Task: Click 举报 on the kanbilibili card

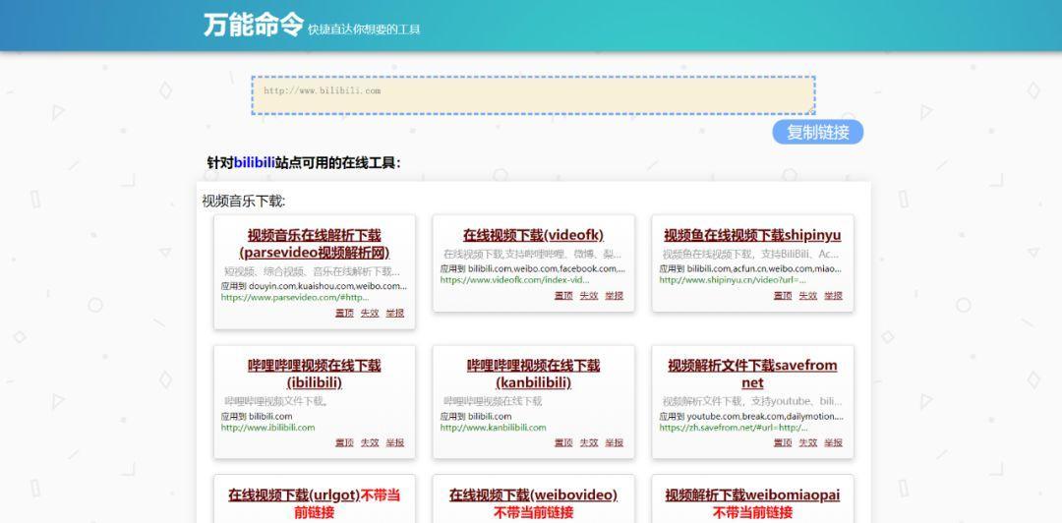Action: [615, 442]
